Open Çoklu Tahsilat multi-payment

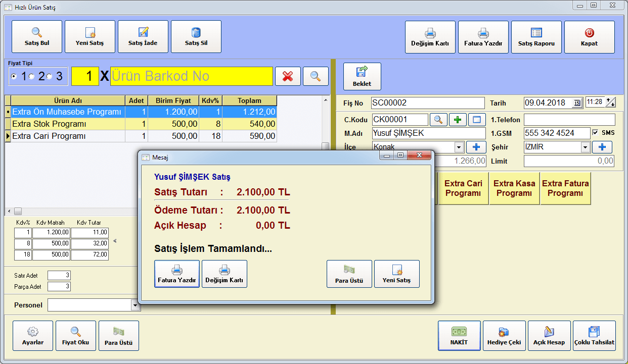tap(594, 336)
